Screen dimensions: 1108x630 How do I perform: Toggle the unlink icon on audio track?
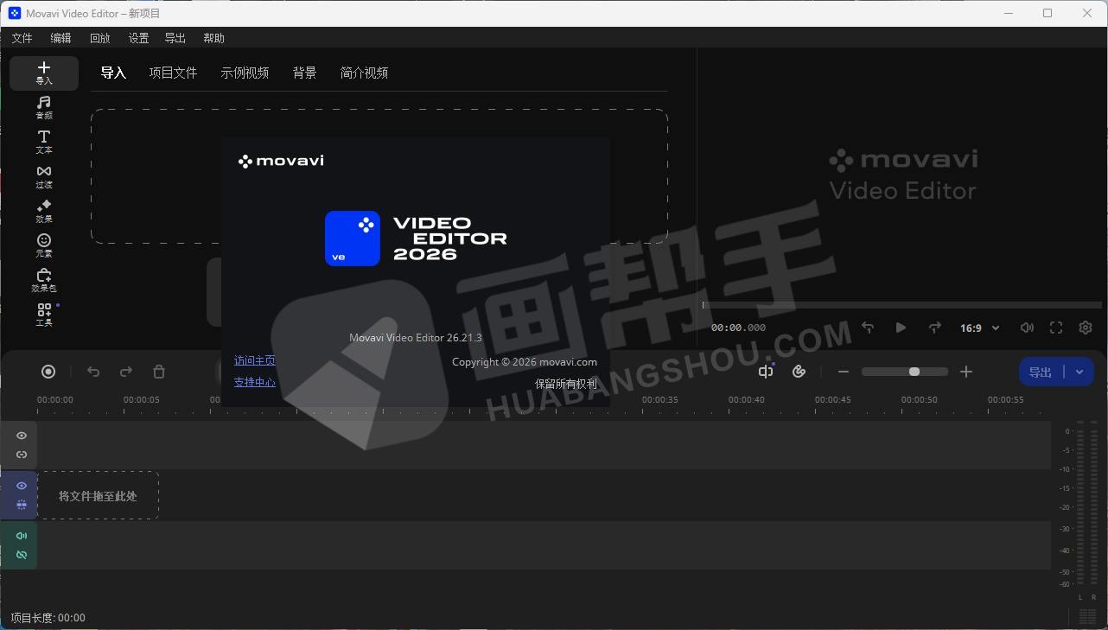(22, 555)
